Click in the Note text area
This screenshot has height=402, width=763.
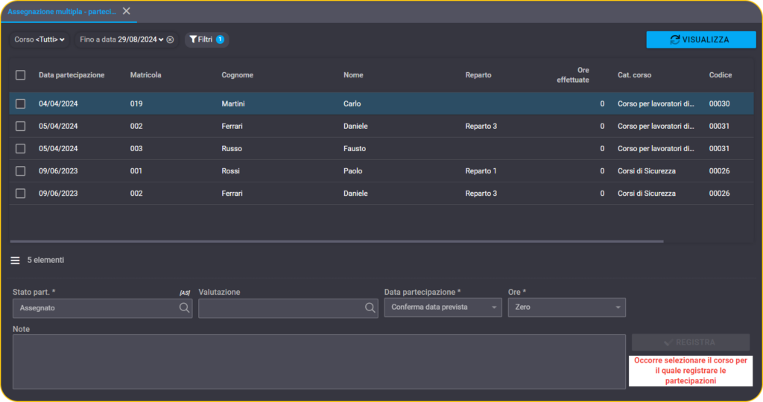319,362
